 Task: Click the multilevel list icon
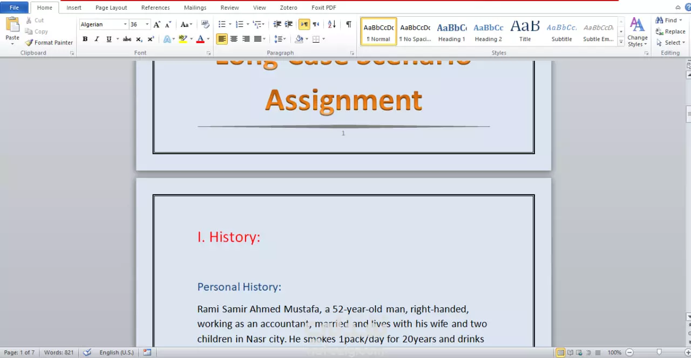[x=257, y=24]
